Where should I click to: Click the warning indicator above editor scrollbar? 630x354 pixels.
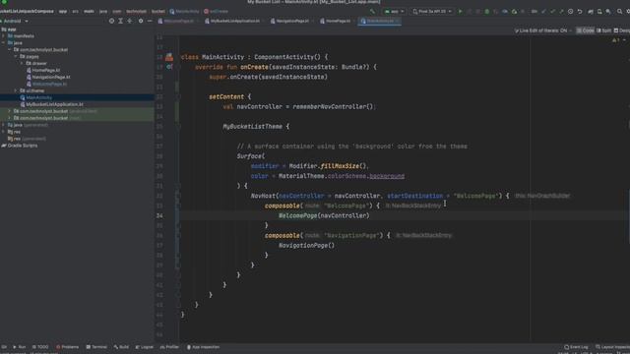point(616,40)
